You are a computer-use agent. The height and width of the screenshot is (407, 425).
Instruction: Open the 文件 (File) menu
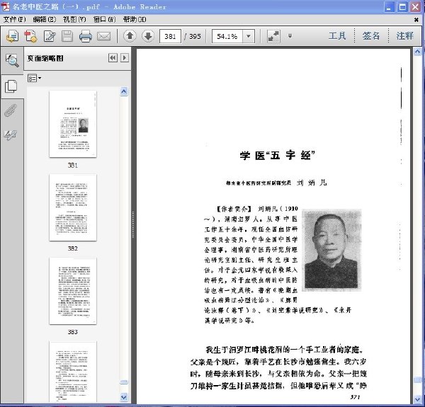[x=14, y=20]
